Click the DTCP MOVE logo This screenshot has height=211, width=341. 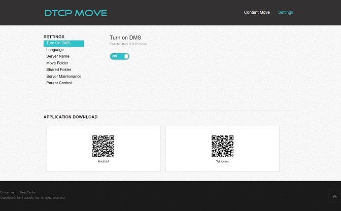coord(76,13)
